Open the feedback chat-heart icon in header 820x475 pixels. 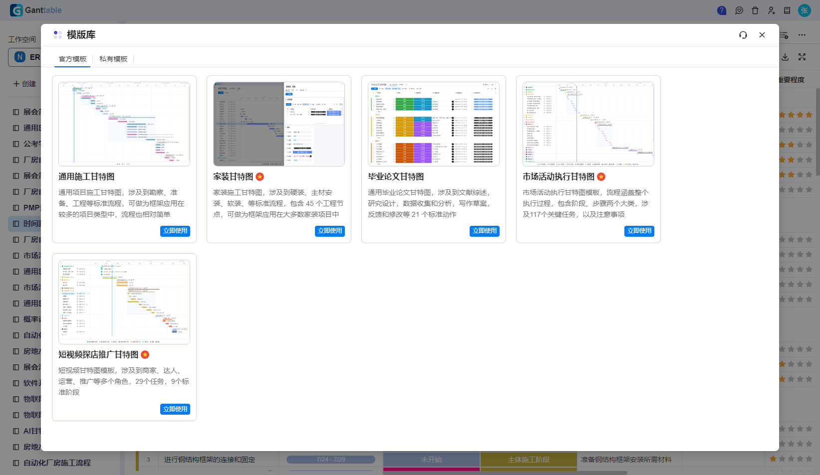click(x=739, y=10)
